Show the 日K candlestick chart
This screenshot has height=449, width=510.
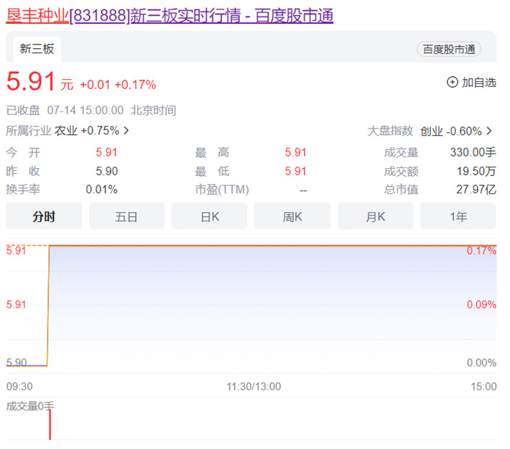pos(209,216)
